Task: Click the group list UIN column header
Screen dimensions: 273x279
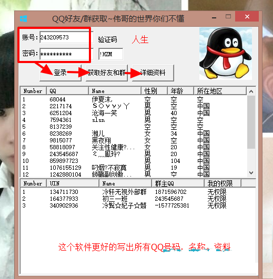Action: (73, 183)
